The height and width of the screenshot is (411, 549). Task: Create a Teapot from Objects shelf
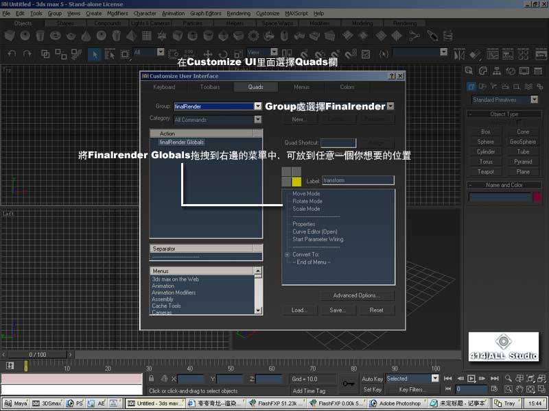coord(71,36)
